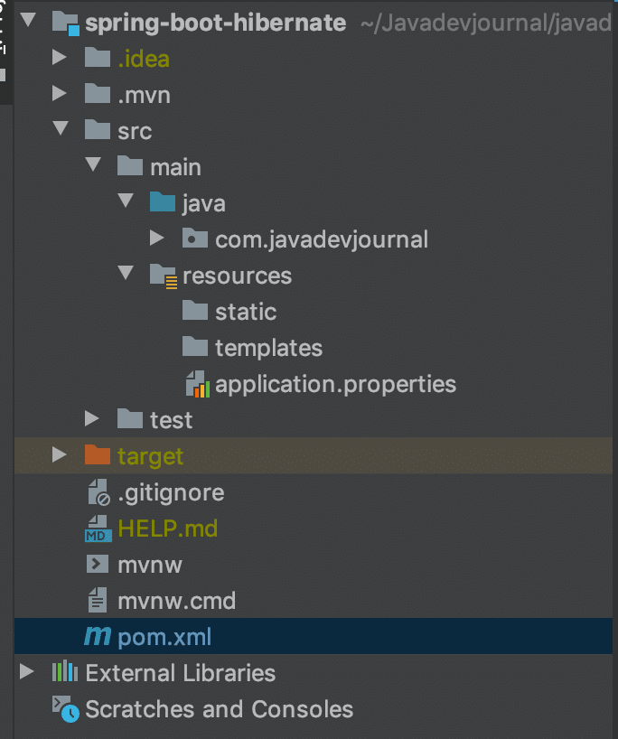Screen dimensions: 618x739
Task: Collapse the main folder
Action: [x=93, y=166]
